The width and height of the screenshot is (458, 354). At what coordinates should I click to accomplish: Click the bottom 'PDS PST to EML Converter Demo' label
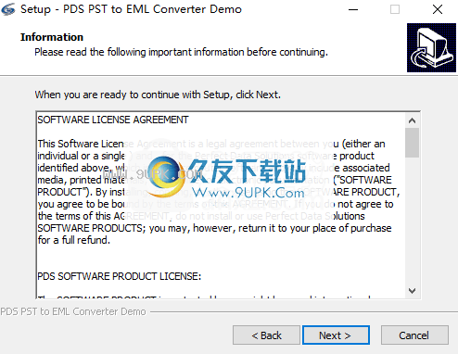73,311
